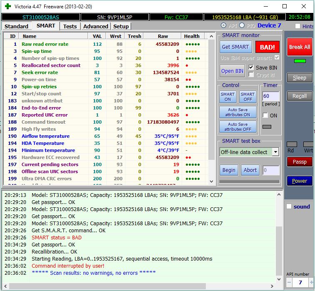
Task: Click the red Break All button
Action: (x=299, y=47)
